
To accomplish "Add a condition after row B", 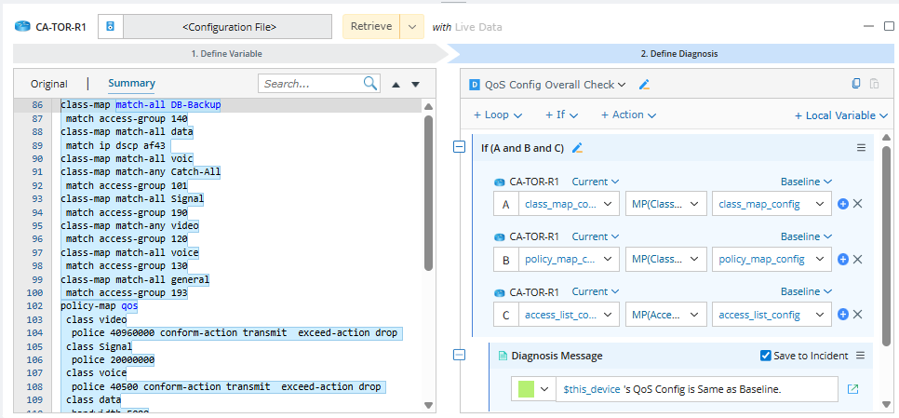I will point(843,259).
